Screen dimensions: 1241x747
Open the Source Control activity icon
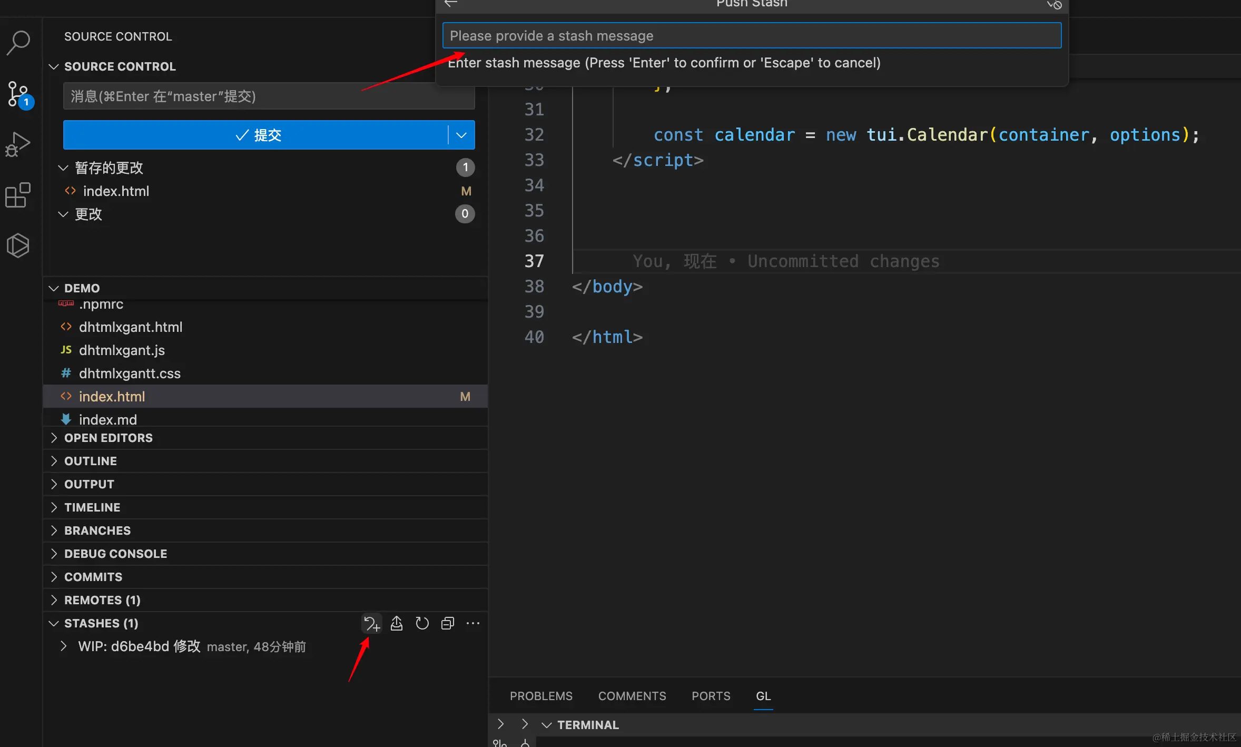[x=18, y=94]
